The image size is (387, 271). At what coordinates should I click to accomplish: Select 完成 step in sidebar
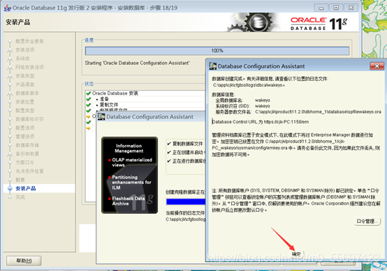pos(20,197)
